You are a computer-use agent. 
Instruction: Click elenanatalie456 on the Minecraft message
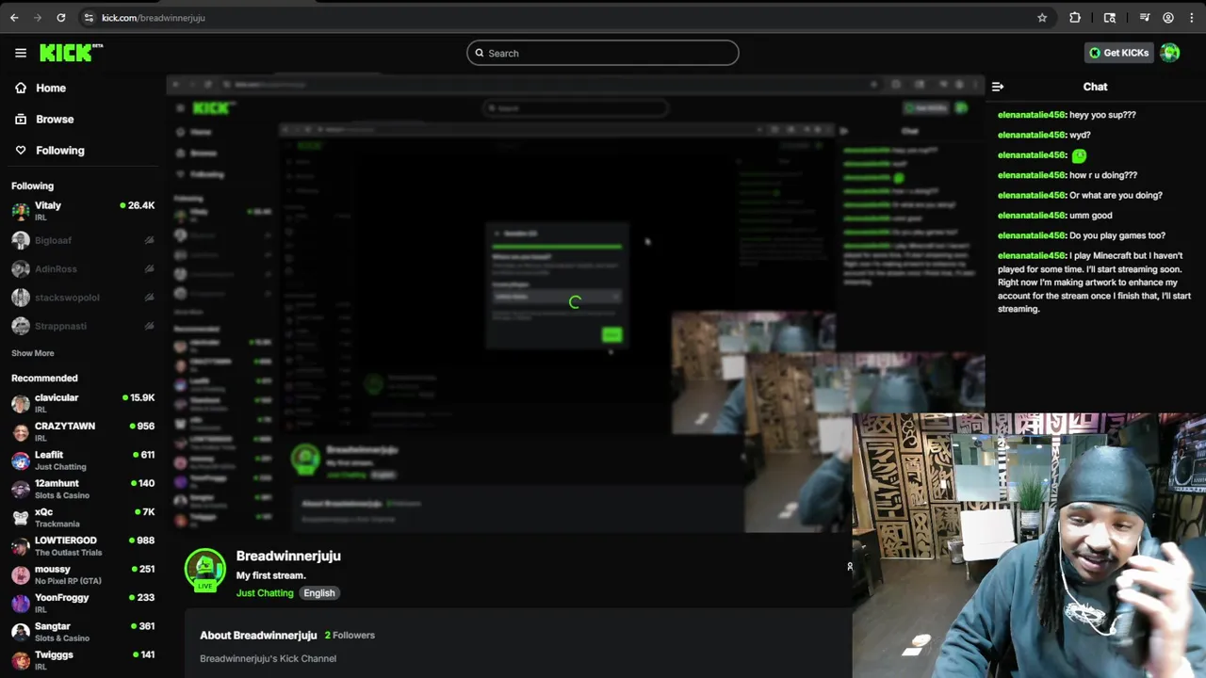(x=1032, y=255)
